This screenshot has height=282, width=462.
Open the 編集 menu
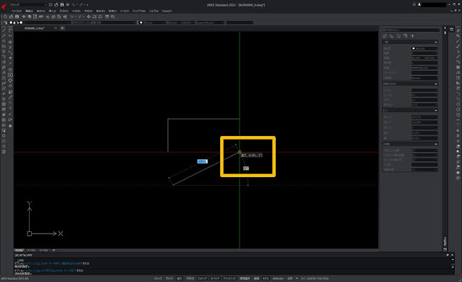pos(29,11)
